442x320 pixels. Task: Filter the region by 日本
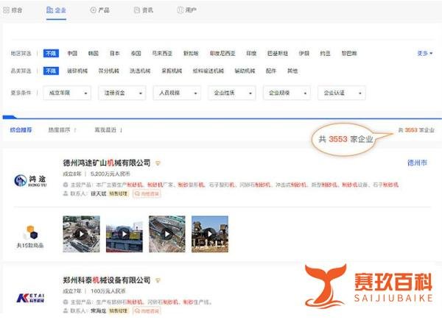(114, 53)
